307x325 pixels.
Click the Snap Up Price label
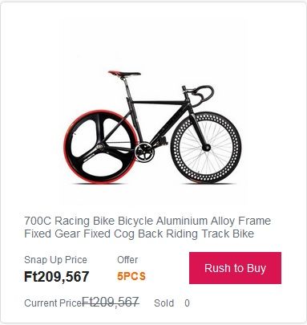55,260
